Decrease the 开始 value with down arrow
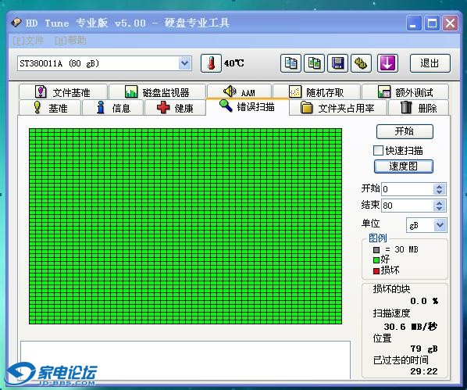This screenshot has width=467, height=390. pyautogui.click(x=440, y=192)
